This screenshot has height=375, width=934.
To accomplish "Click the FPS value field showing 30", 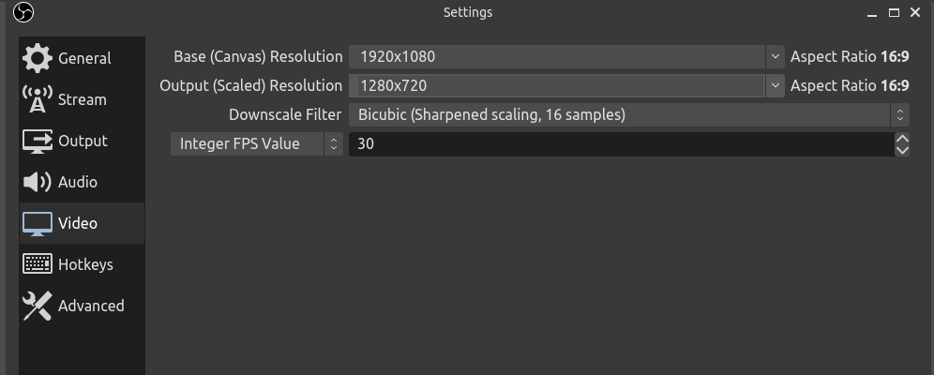I will (619, 144).
